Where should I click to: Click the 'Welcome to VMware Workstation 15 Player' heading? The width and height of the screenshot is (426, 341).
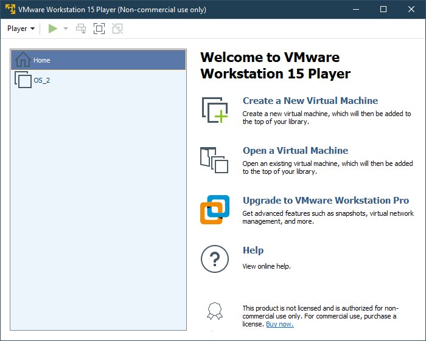276,66
